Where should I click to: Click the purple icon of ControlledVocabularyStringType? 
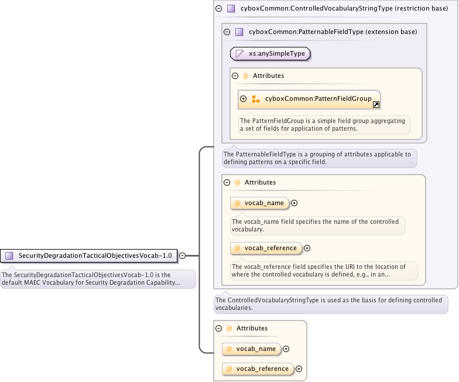point(231,9)
